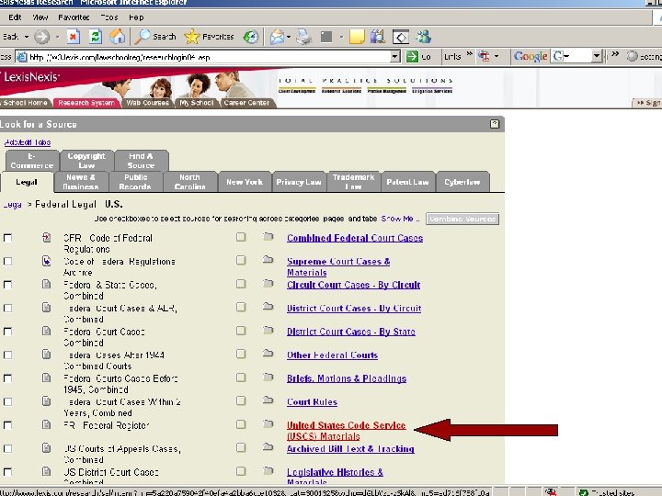Check the Code of Federal Regulations Archive checkbox
662x496 pixels.
pos(7,262)
